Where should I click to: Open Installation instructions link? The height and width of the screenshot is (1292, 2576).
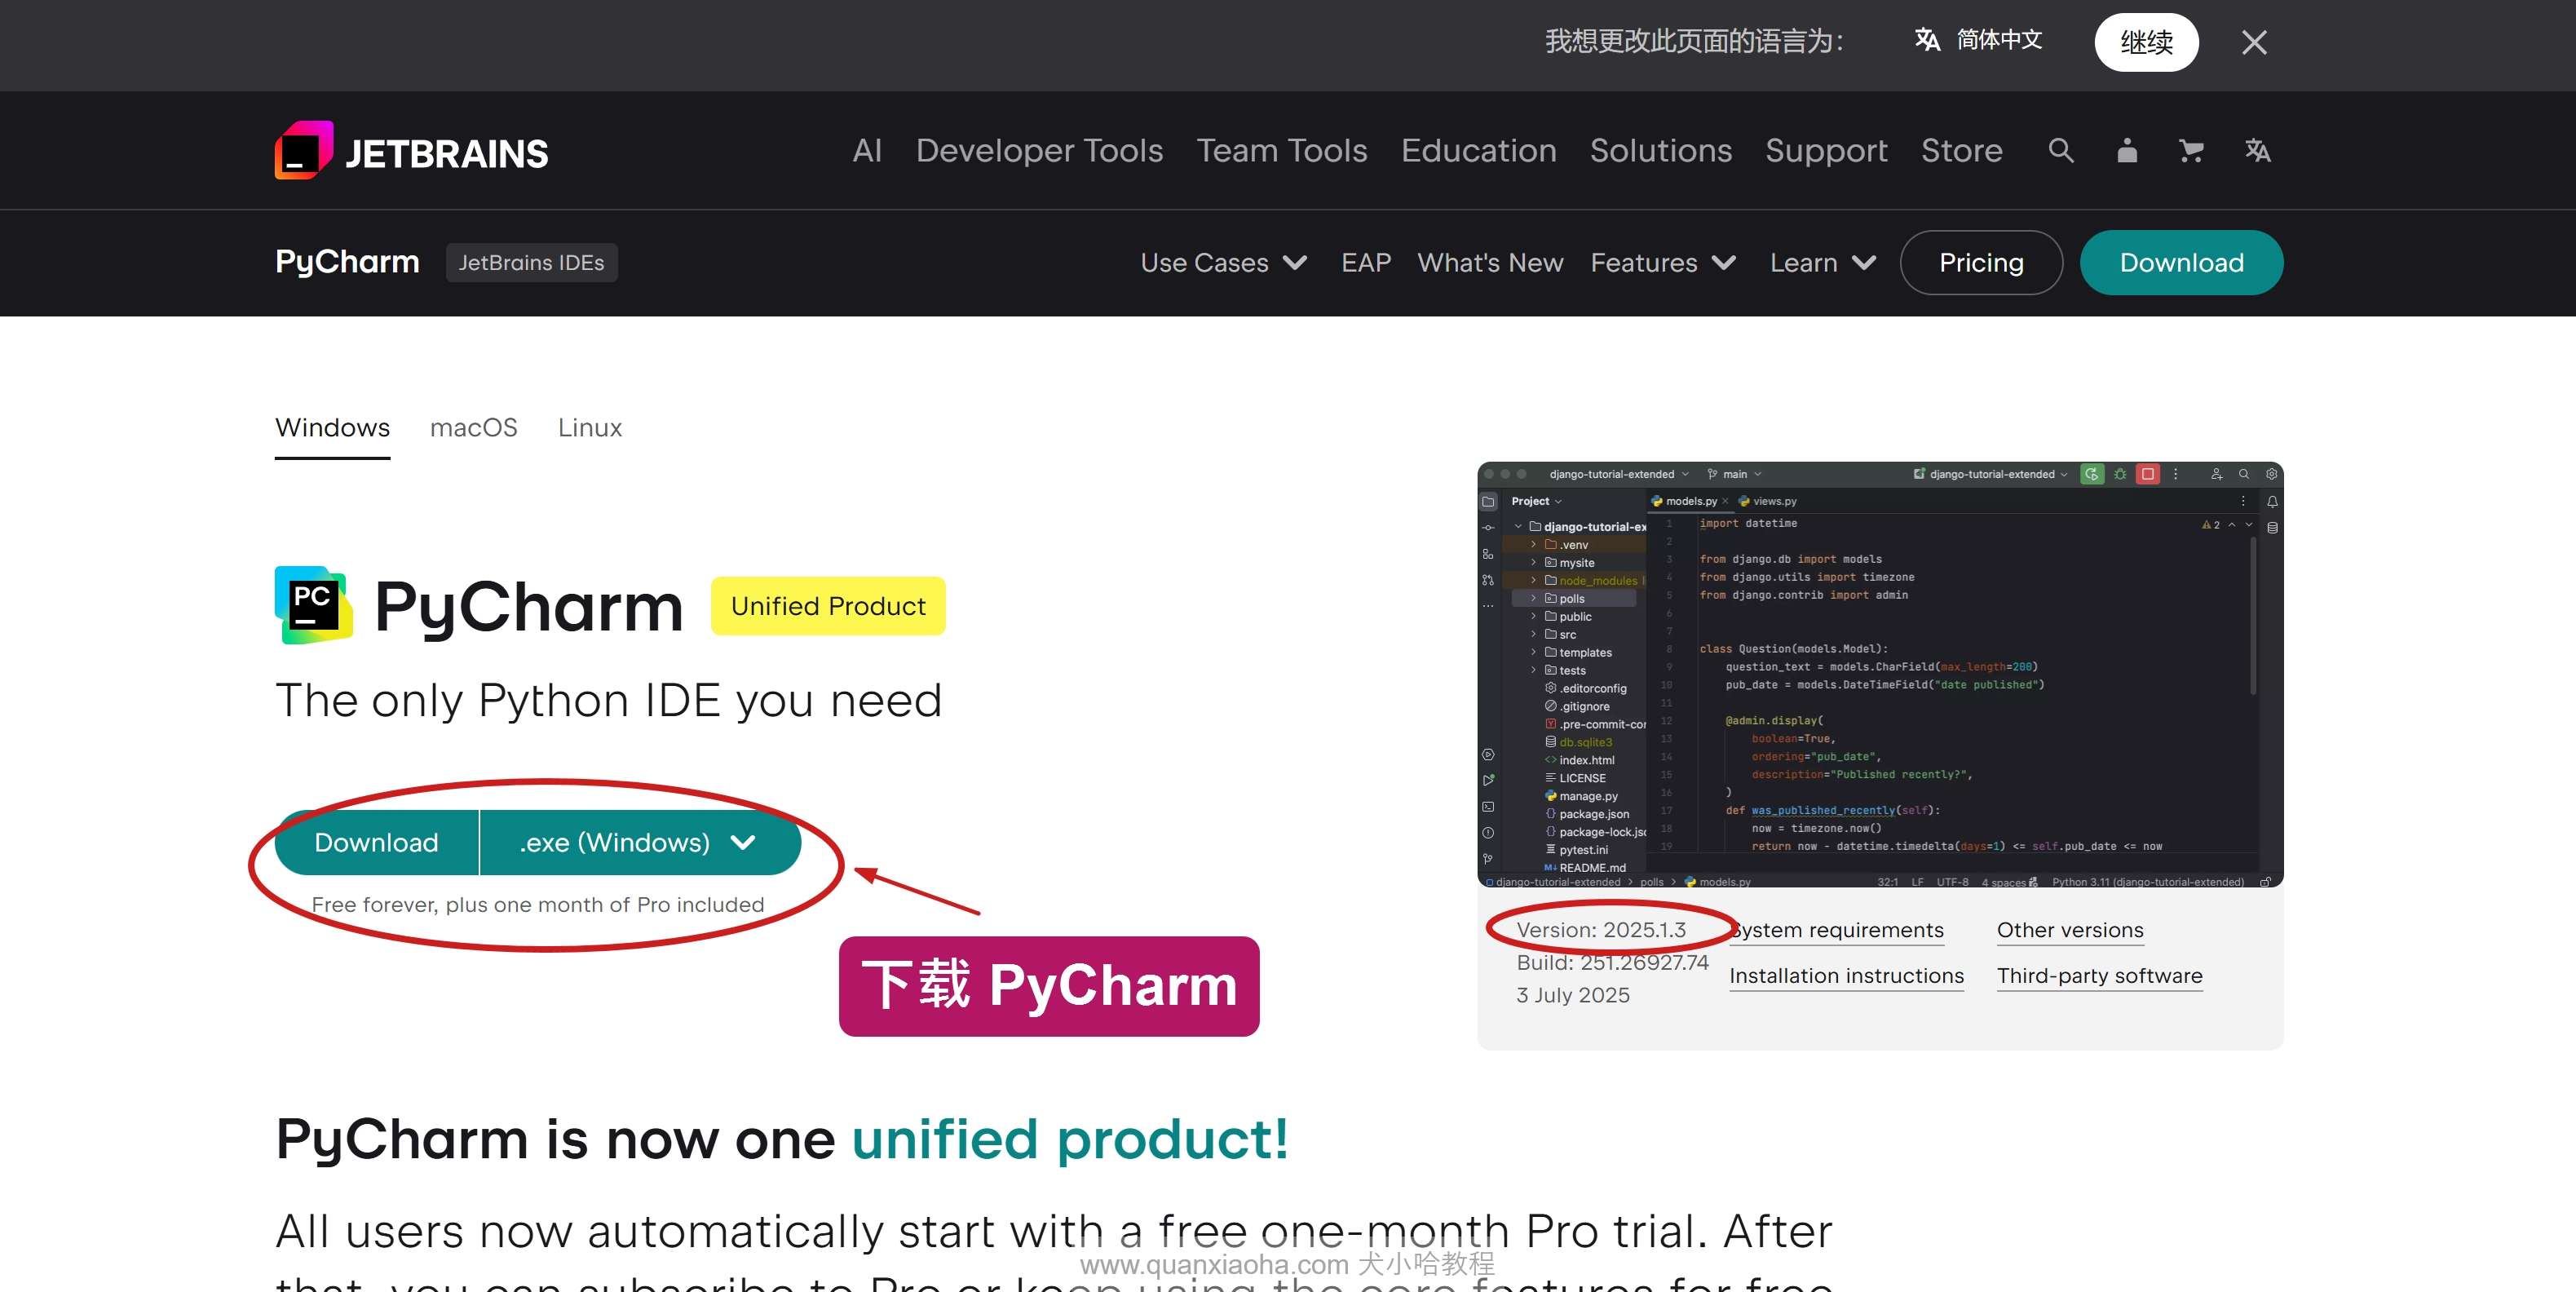pos(1846,976)
